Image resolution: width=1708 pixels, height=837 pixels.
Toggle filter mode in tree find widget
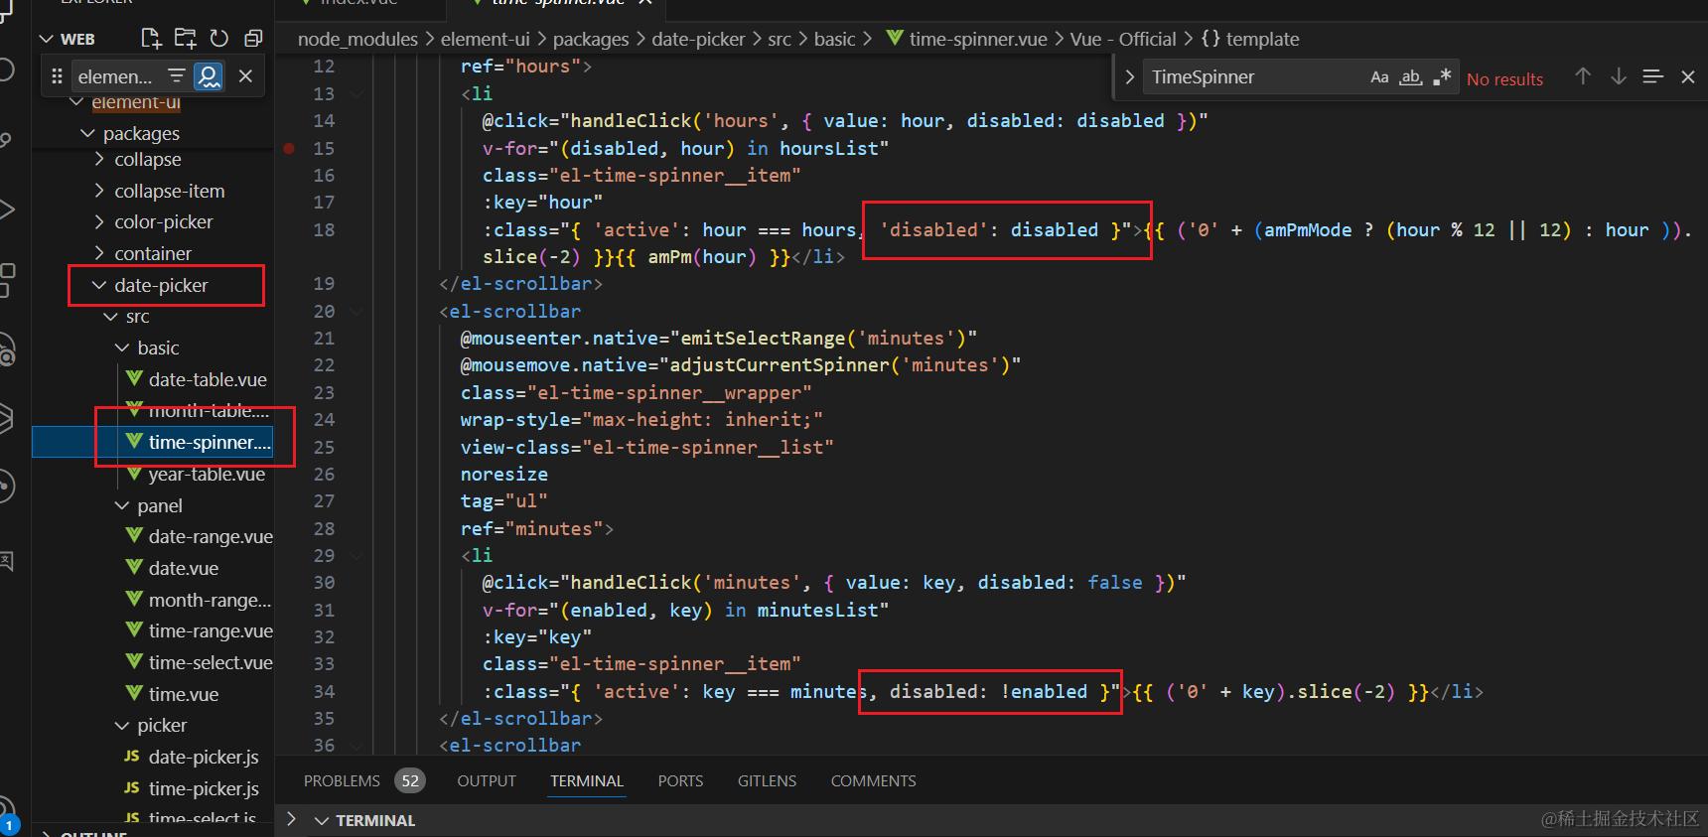click(177, 75)
